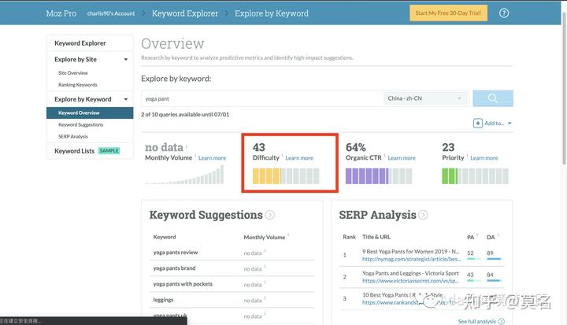Open the China - zh-CN locale dropdown
567x325 pixels.
[425, 98]
